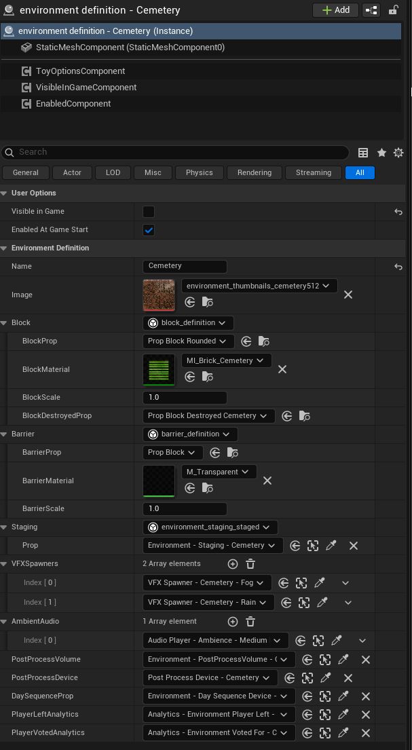412x750 pixels.
Task: Open the environment_staging_staged dropdown
Action: [x=210, y=527]
